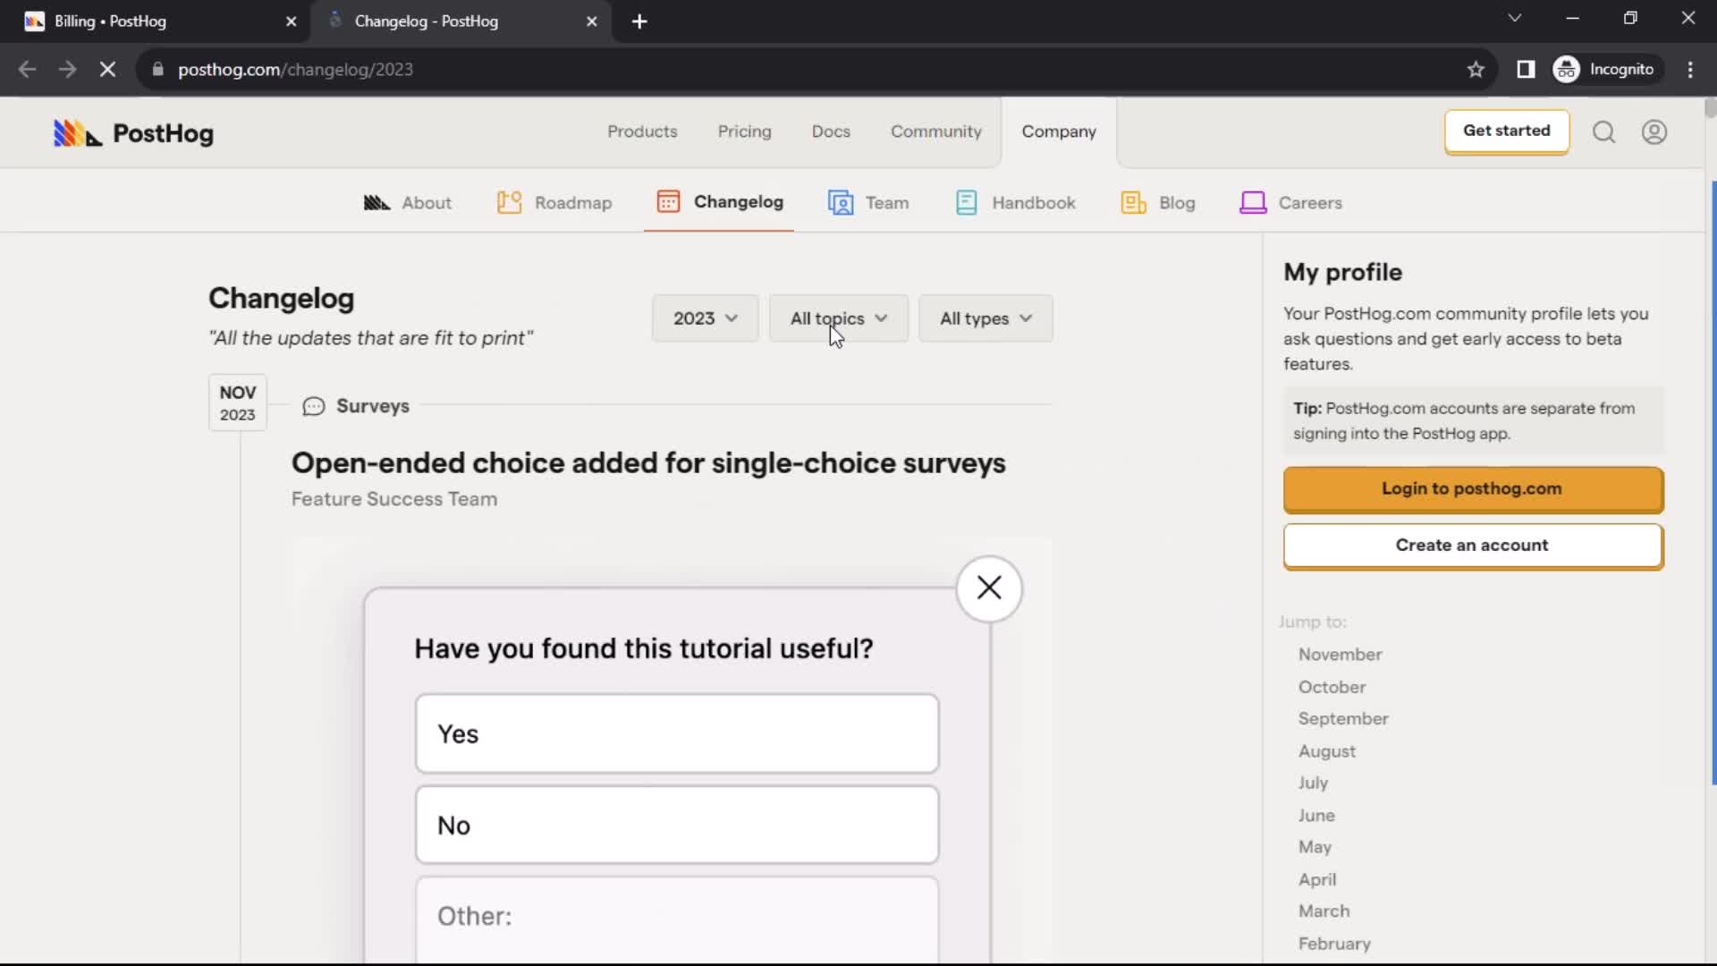Go back to the previous page
This screenshot has width=1717, height=966.
coord(27,70)
